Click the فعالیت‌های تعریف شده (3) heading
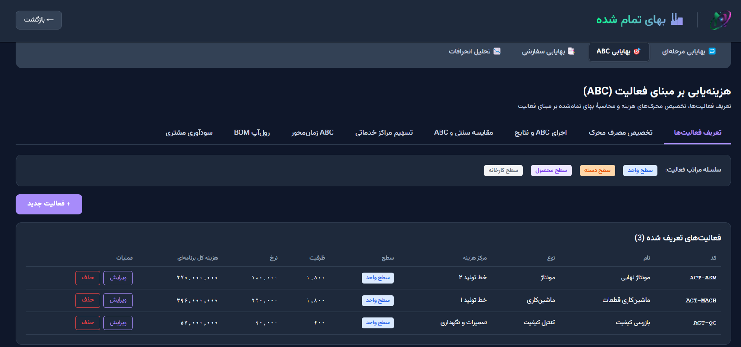The height and width of the screenshot is (347, 741). (x=678, y=238)
